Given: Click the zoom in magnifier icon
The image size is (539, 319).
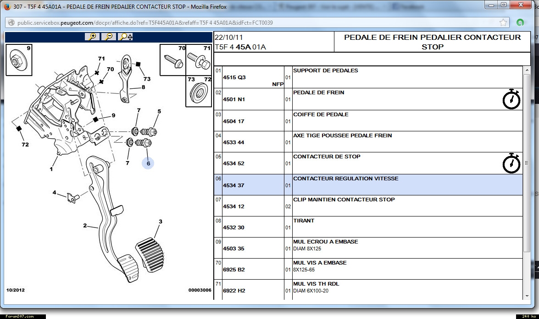Looking at the screenshot, I should (x=92, y=37).
